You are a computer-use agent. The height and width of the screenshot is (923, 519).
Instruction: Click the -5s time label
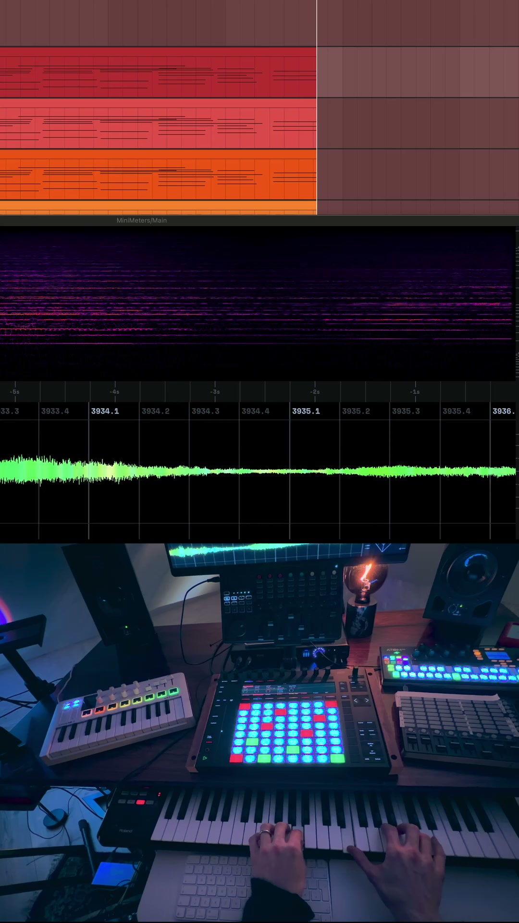click(x=14, y=392)
